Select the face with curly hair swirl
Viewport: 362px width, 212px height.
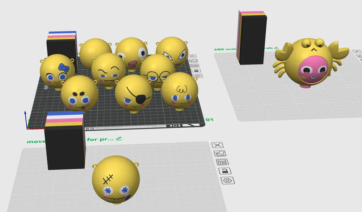pos(180,91)
